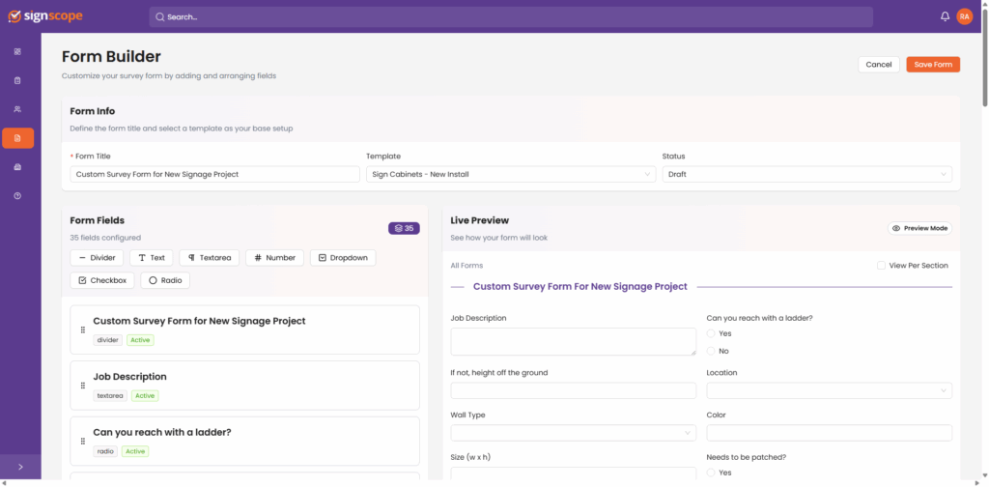989x487 pixels.
Task: Open the Status dropdown
Action: click(806, 174)
